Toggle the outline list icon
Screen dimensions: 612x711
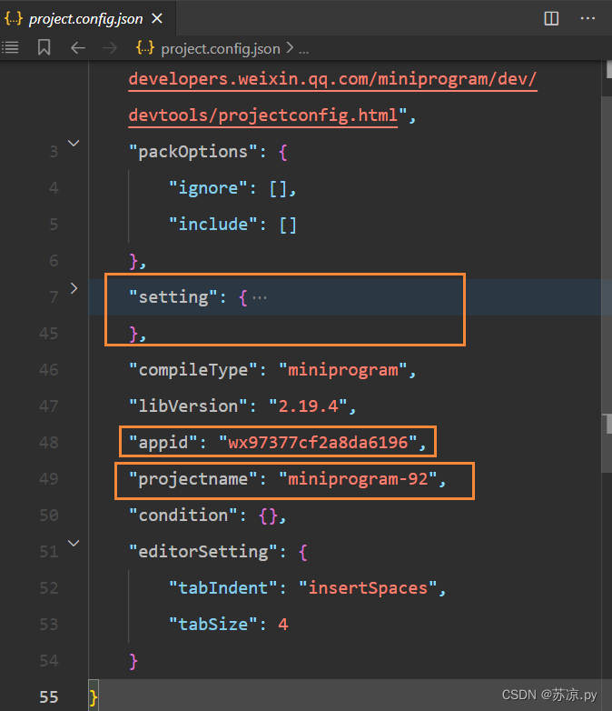tap(10, 47)
